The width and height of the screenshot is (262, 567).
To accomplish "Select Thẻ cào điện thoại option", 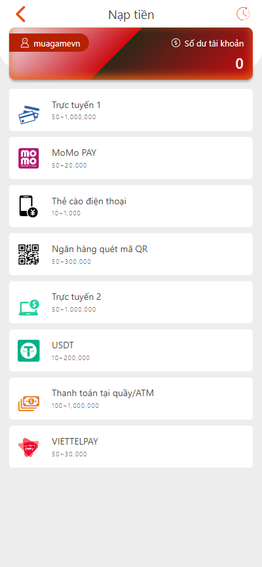I will click(131, 206).
